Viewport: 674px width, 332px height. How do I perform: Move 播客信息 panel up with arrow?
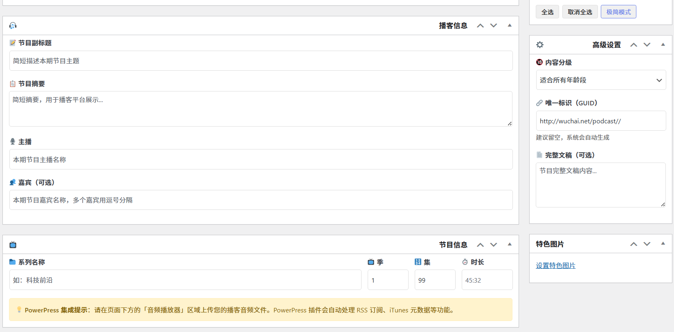click(x=481, y=26)
